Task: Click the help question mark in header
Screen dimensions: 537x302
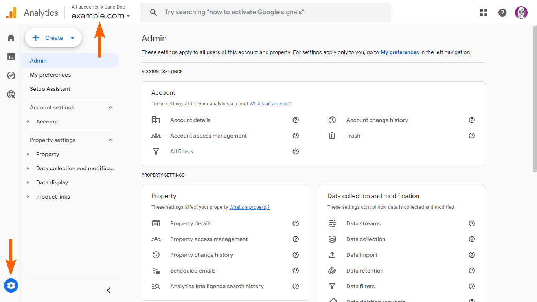Action: pyautogui.click(x=502, y=13)
